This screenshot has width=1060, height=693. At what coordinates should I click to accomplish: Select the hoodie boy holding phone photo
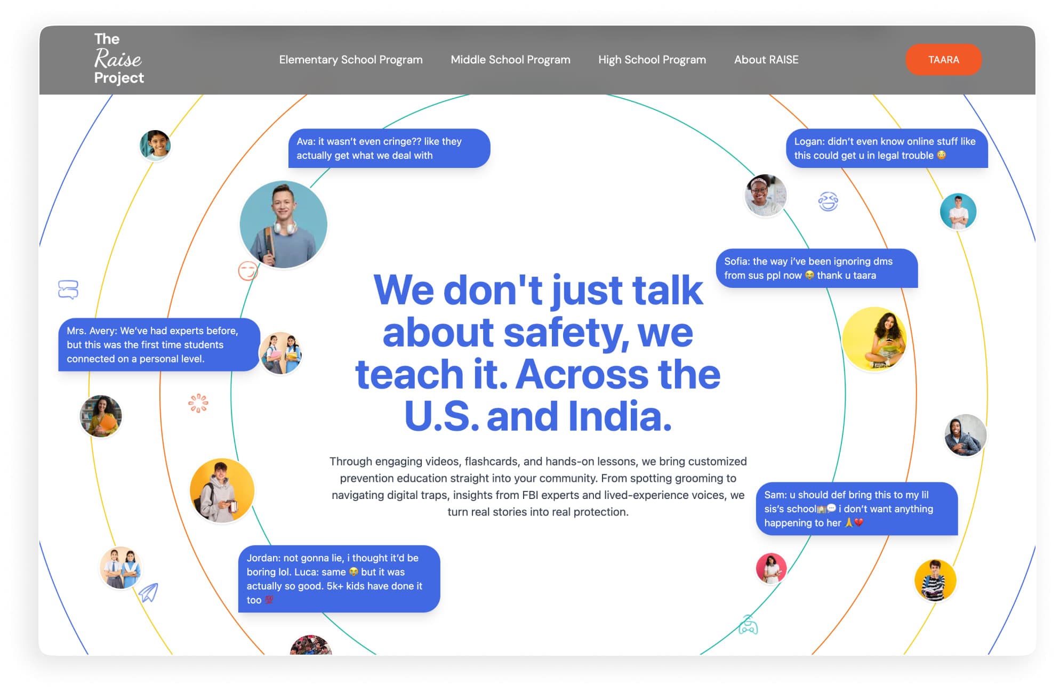(222, 490)
